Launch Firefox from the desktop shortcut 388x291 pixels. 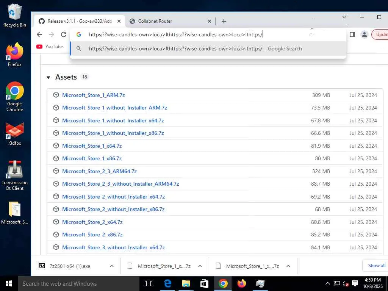15,55
